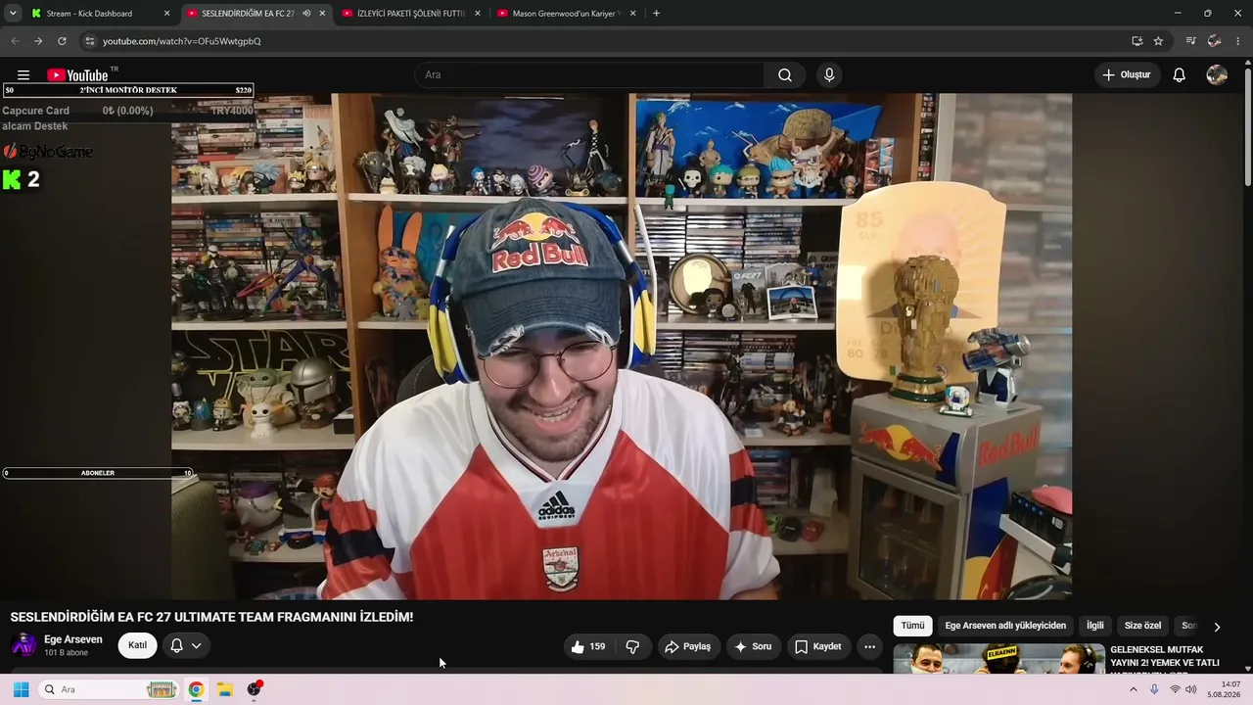Image resolution: width=1253 pixels, height=705 pixels.
Task: Select the İlgili filter chip
Action: click(1094, 626)
